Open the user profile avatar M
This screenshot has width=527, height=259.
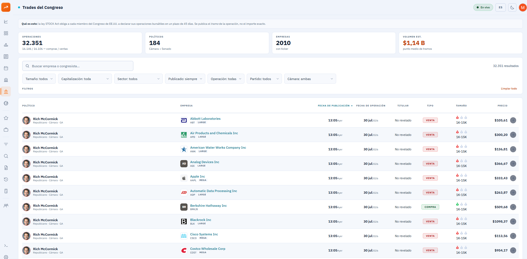[x=523, y=8]
